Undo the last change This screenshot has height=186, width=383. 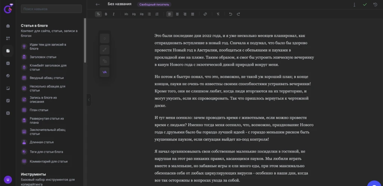pyautogui.click(x=230, y=14)
